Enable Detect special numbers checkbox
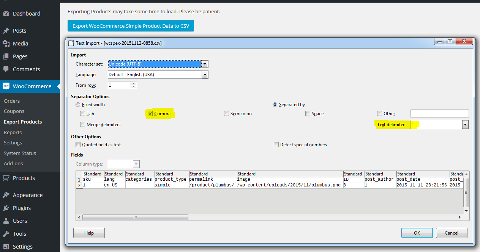The width and height of the screenshot is (480, 252). 276,144
